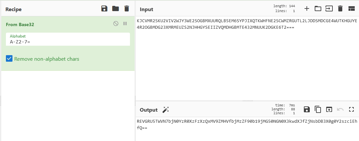
Task: Disable the From Base32 operation
Action: coord(116,23)
